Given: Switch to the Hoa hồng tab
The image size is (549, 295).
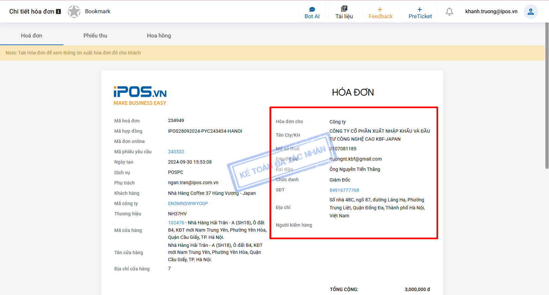Looking at the screenshot, I should [x=159, y=36].
